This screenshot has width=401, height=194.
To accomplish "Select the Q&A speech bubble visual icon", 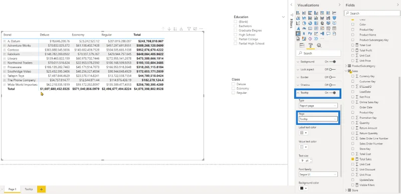I will (x=328, y=34).
